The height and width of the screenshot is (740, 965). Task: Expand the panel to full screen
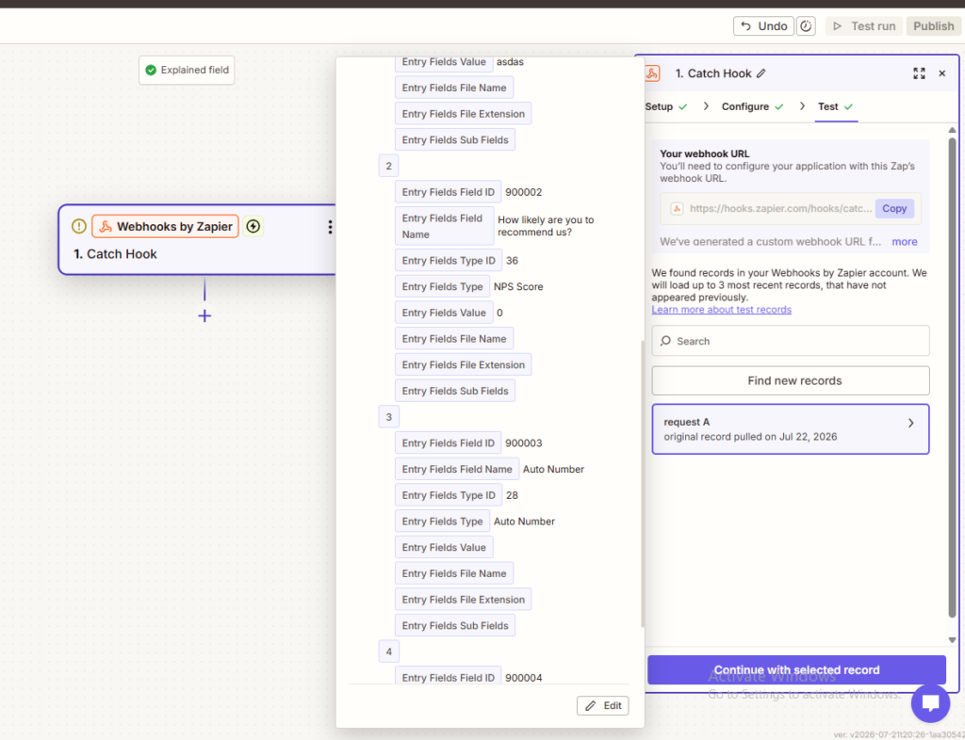point(919,73)
